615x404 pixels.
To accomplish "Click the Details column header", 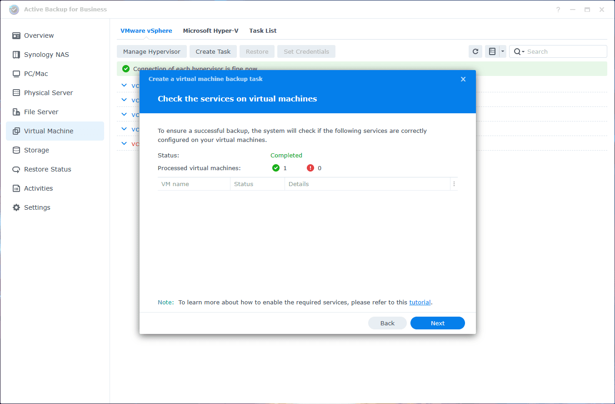I will [367, 184].
